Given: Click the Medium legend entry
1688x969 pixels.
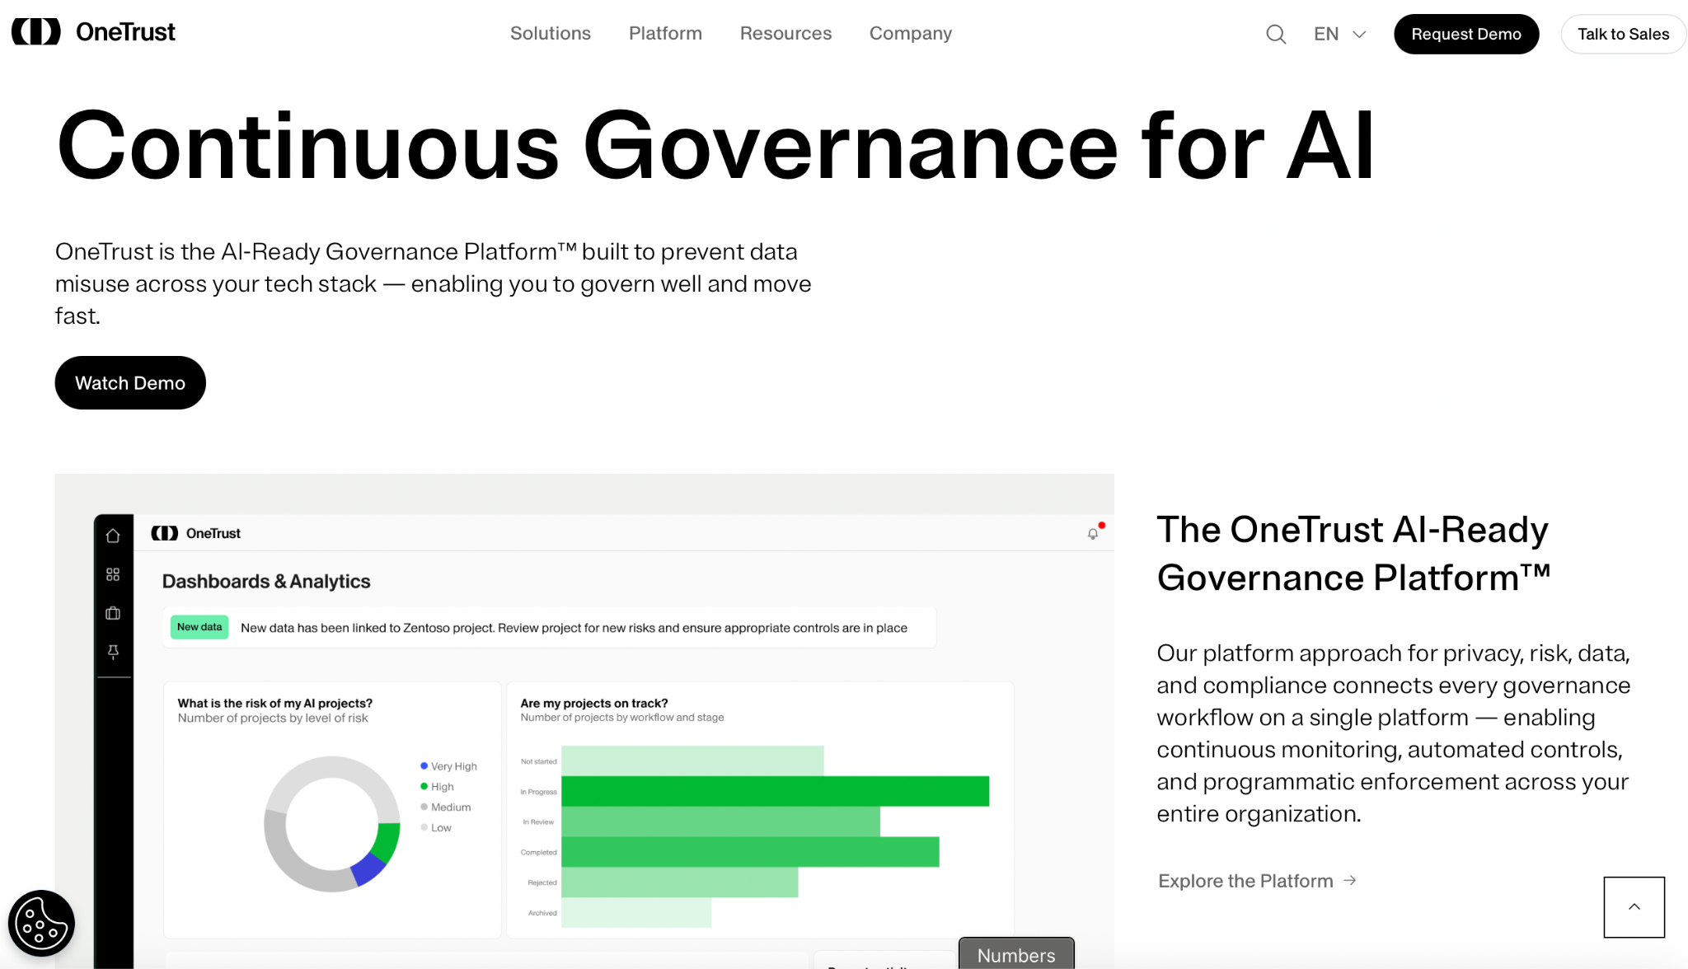Looking at the screenshot, I should 446,807.
